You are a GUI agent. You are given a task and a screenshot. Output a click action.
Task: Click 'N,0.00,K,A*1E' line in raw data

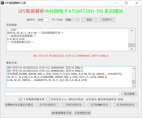[x=16, y=39]
